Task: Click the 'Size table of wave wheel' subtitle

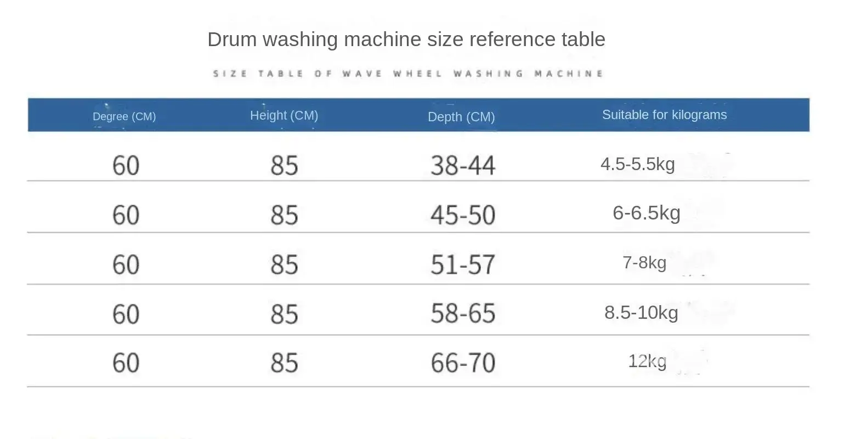Action: pos(408,74)
